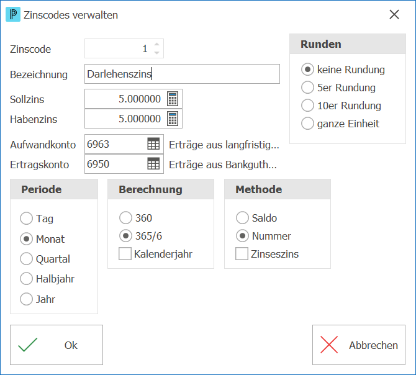The height and width of the screenshot is (375, 416).
Task: Click 'Erträge aus langfristig...' account text
Action: coord(224,145)
